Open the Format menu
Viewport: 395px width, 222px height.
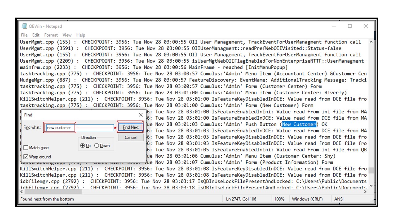click(51, 35)
